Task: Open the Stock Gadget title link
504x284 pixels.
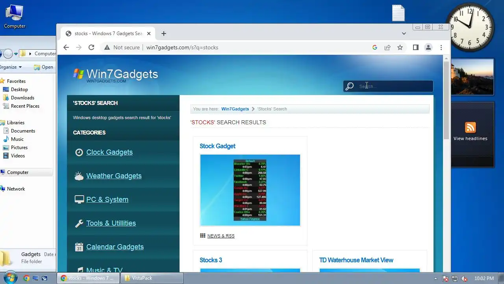Action: [x=217, y=146]
